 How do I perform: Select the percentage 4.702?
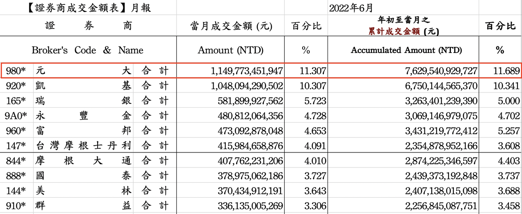coord(509,116)
